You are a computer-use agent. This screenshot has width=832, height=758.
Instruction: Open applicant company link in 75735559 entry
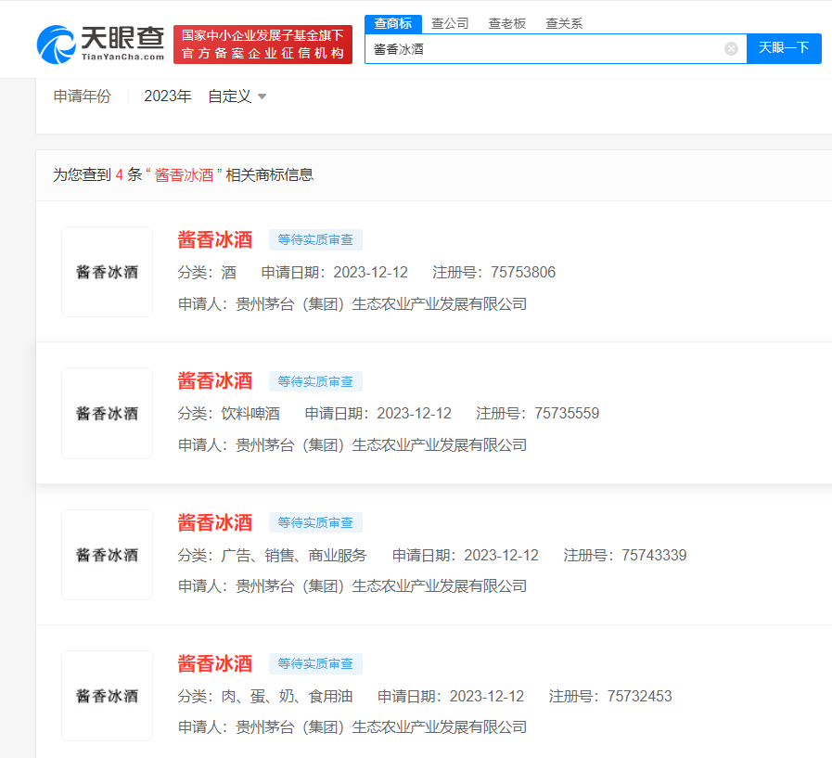[381, 444]
